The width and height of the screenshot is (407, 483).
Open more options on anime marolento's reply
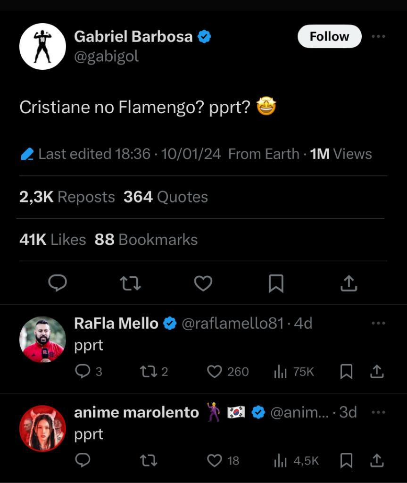coord(378,412)
